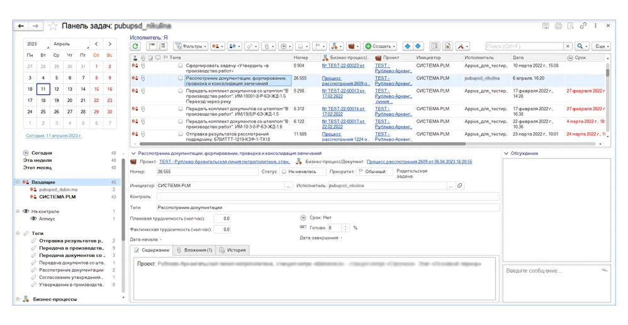The width and height of the screenshot is (628, 325).
Task: Tick the checkbox of task number 8 904
Action: [x=181, y=66]
